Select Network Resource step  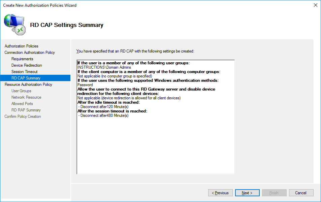pos(26,97)
